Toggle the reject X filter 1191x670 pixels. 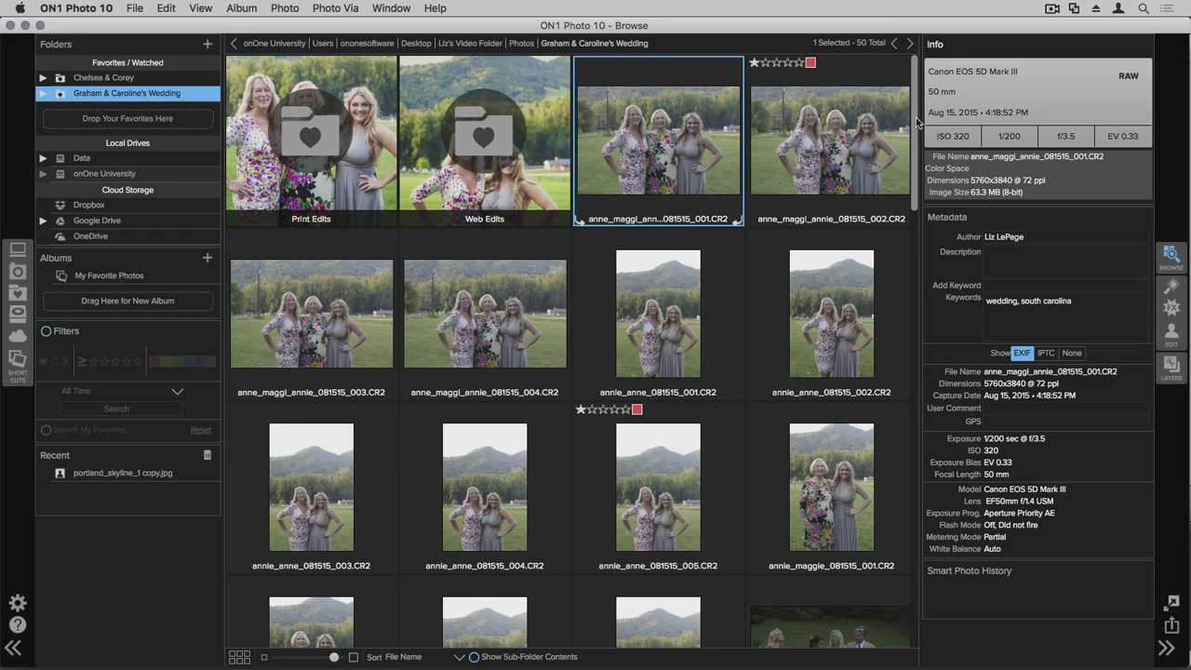[x=65, y=361]
